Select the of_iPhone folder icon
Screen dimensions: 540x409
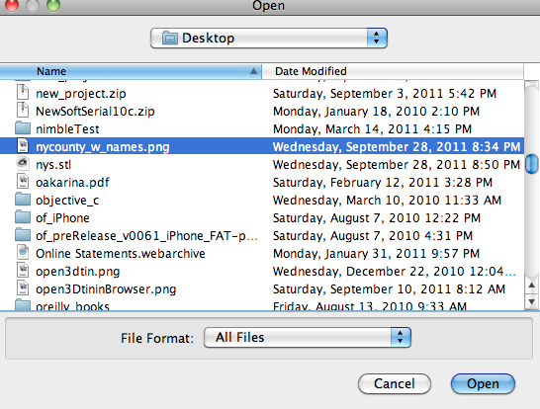click(23, 217)
